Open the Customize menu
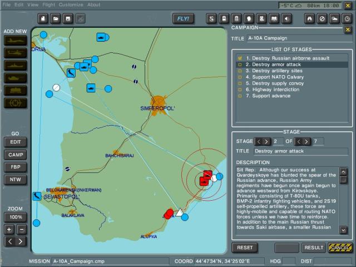356x267 pixels. (x=71, y=4)
